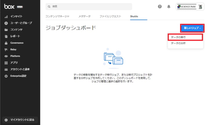209x125 pixels.
Task: Click the アプリ grid icon
Action: [6, 63]
